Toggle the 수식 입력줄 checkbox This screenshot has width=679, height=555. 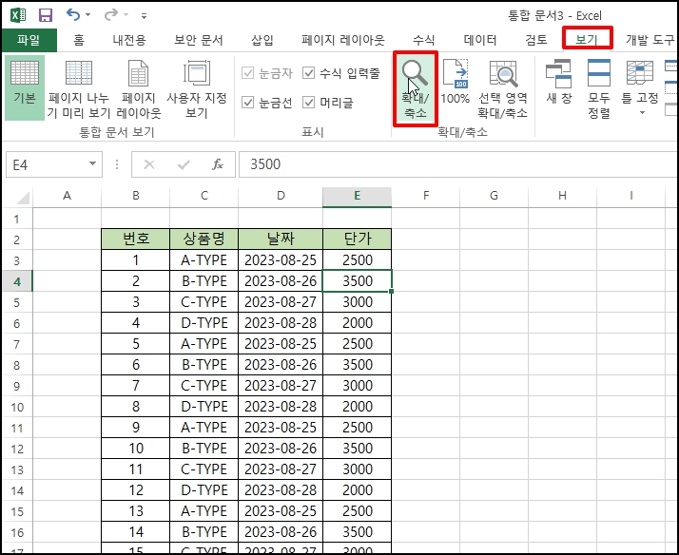coord(308,73)
